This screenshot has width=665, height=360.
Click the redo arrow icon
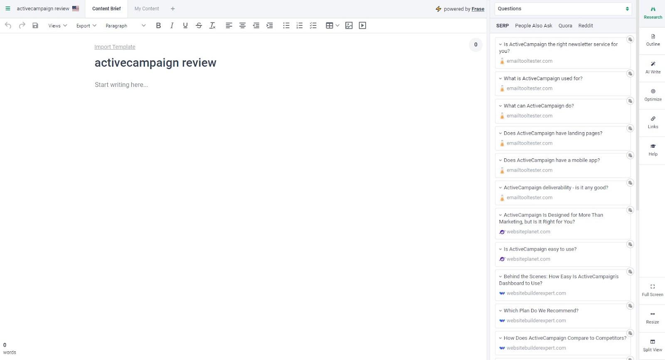pyautogui.click(x=22, y=25)
